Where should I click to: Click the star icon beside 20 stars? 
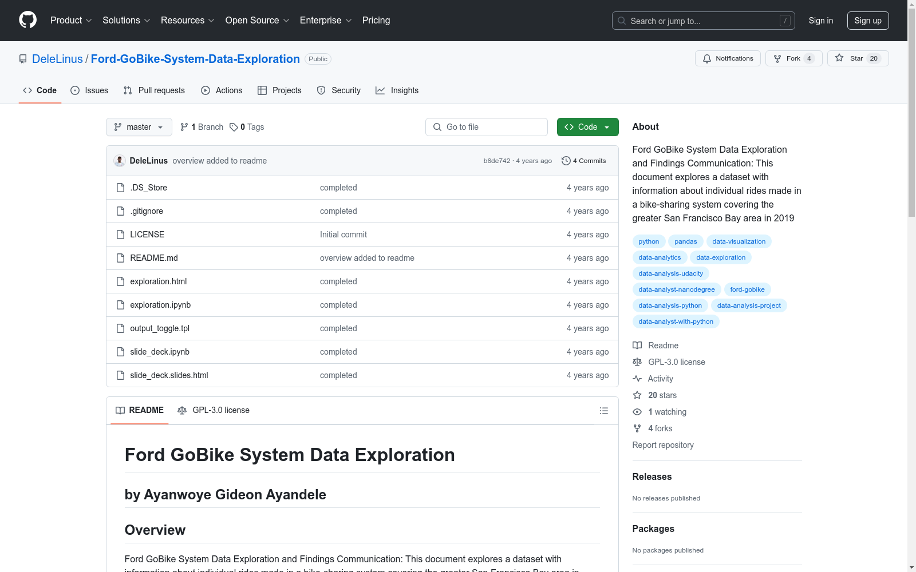click(637, 395)
